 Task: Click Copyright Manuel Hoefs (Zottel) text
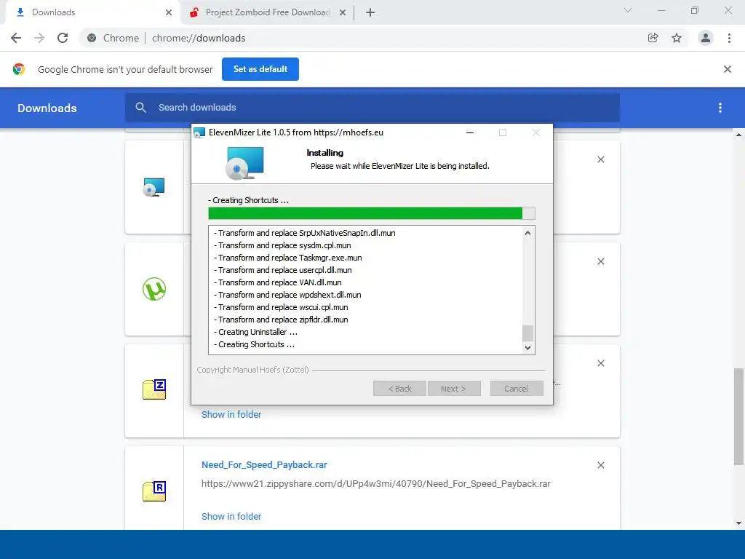252,370
